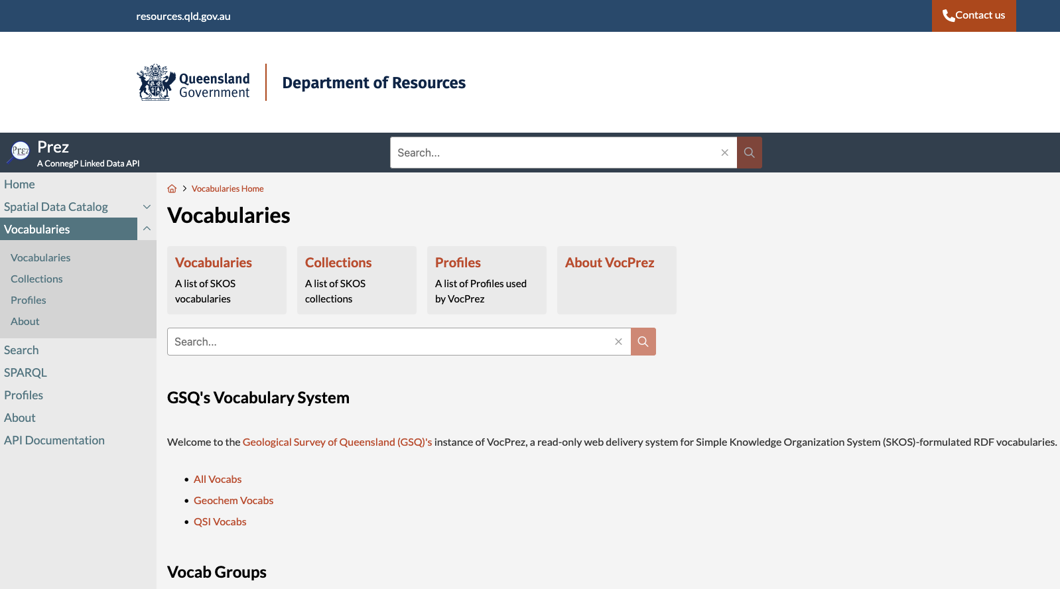Submit the vocabularies search
This screenshot has height=589, width=1060.
(643, 342)
